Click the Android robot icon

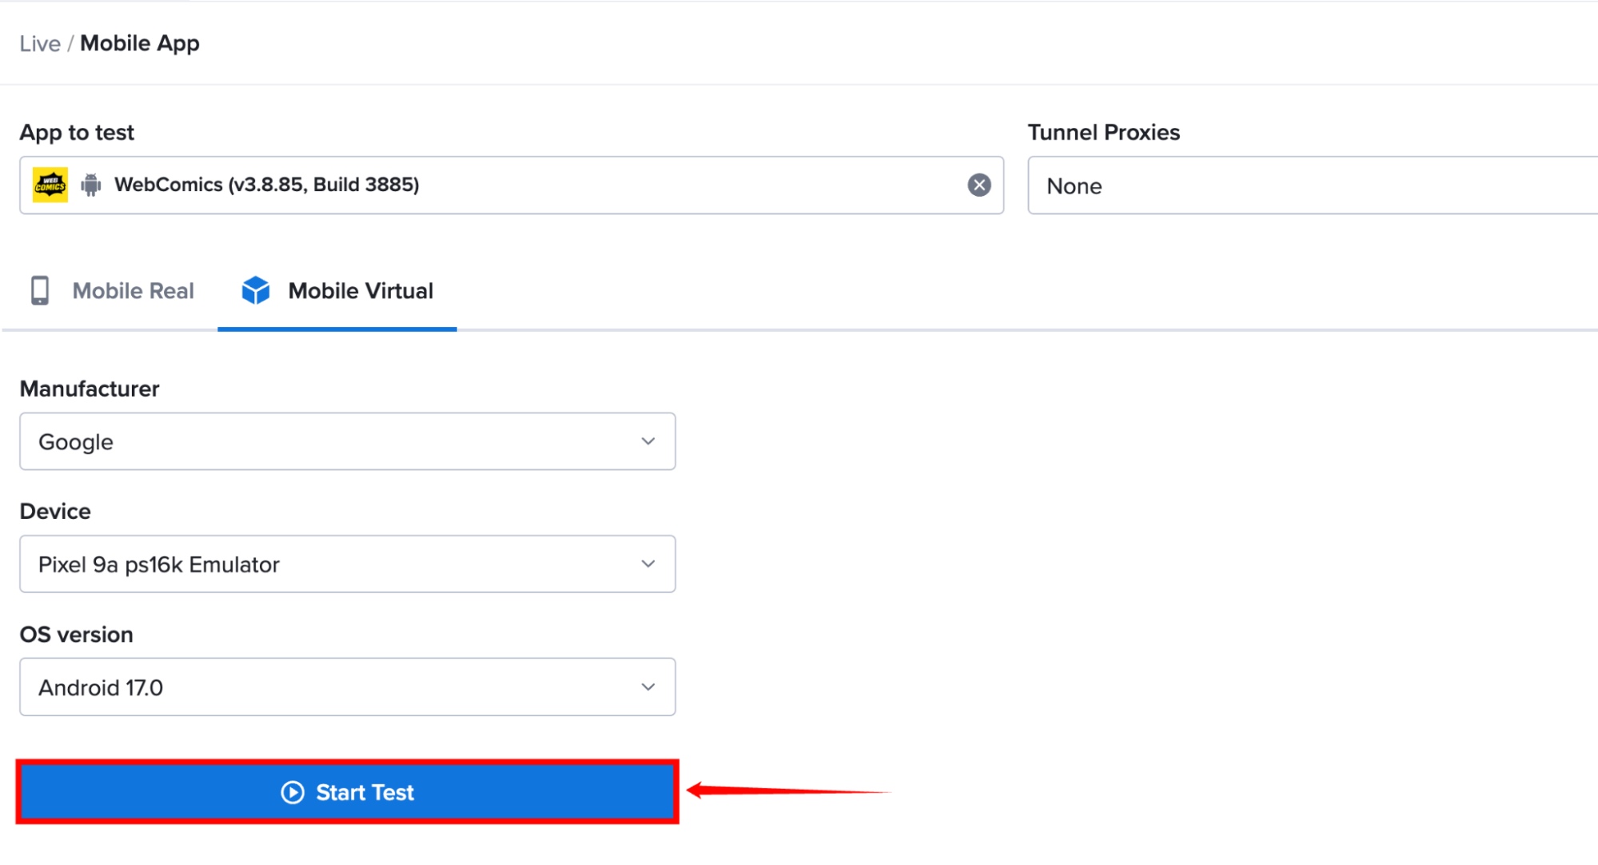point(91,185)
